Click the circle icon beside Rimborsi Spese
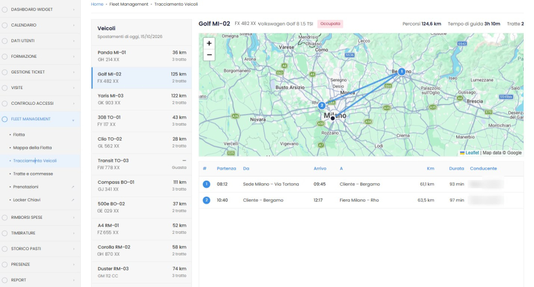Viewport: 534px width, 287px height. point(4,218)
